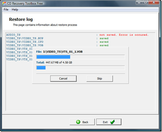Screen dimensions: 162x132
Task: Cancel the restore operation
Action: tap(63, 79)
